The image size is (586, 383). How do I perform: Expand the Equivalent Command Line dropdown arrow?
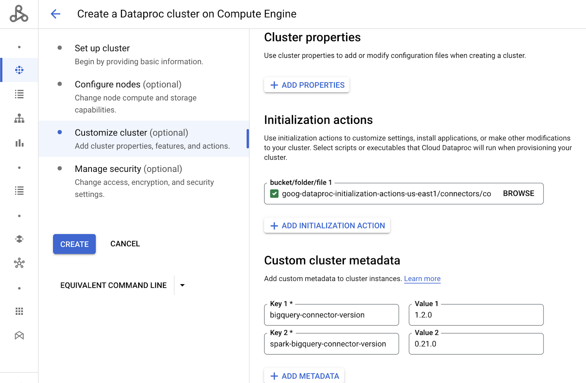(x=182, y=285)
